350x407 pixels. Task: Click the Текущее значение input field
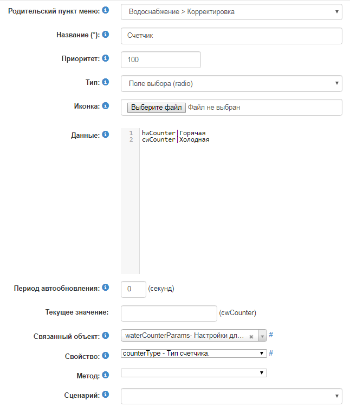pos(168,313)
